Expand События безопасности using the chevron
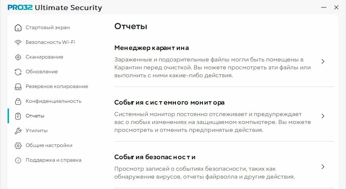This screenshot has width=346, height=189. (x=323, y=167)
